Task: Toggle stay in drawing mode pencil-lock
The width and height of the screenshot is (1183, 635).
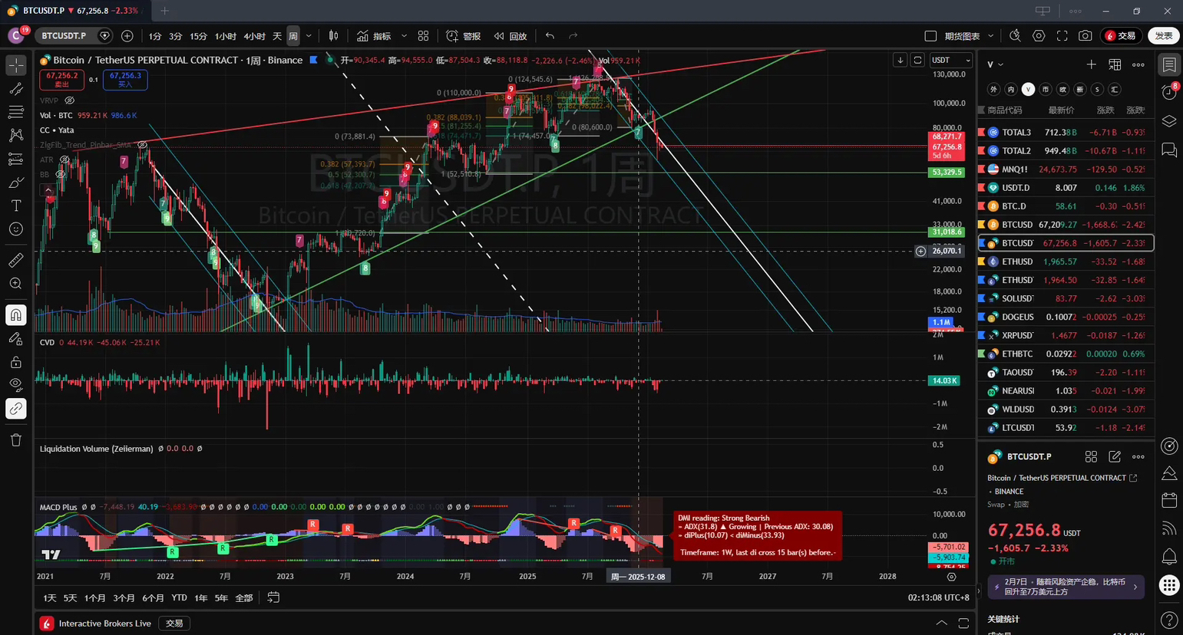Action: pos(15,338)
